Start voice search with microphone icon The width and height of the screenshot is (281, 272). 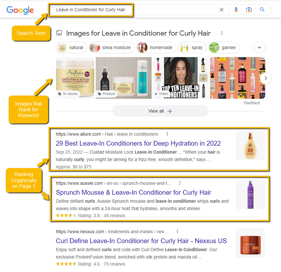click(x=236, y=10)
